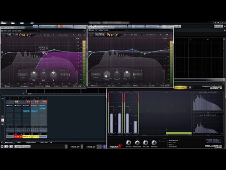Toggle band bypass power icon in right Pro-Q 2
Viewport: 226px width, 170px height.
click(92, 71)
